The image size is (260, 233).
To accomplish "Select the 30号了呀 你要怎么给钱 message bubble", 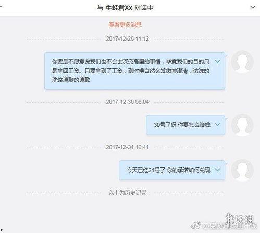I will [185, 125].
